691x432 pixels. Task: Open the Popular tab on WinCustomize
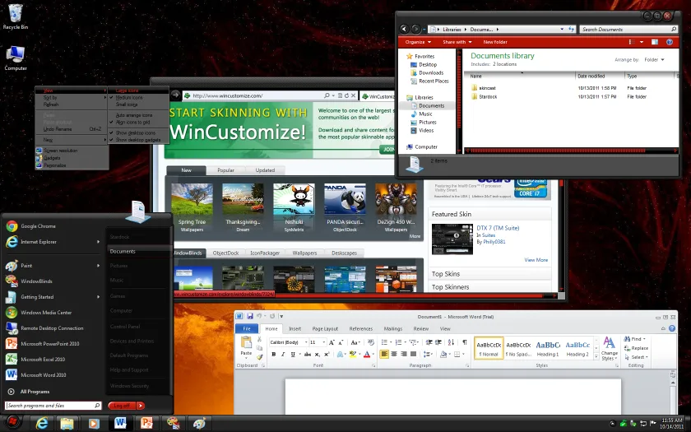pos(225,170)
